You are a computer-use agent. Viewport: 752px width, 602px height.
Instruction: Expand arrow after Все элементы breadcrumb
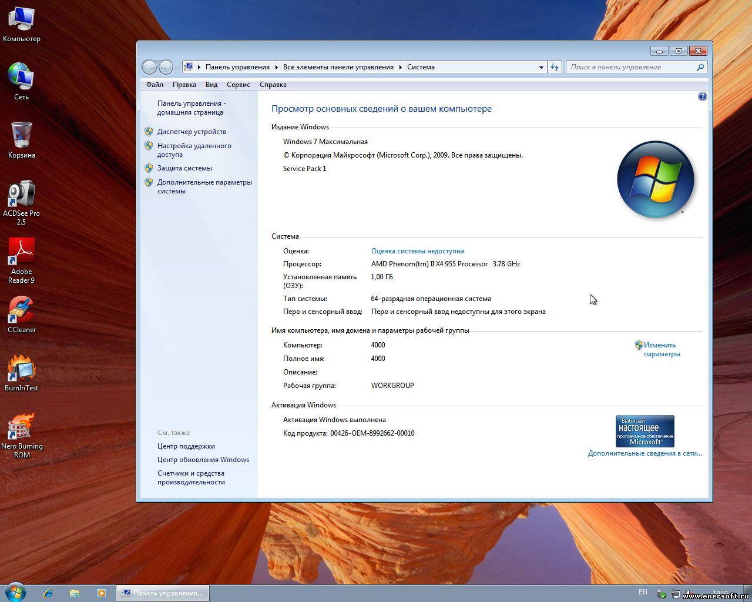pos(401,68)
